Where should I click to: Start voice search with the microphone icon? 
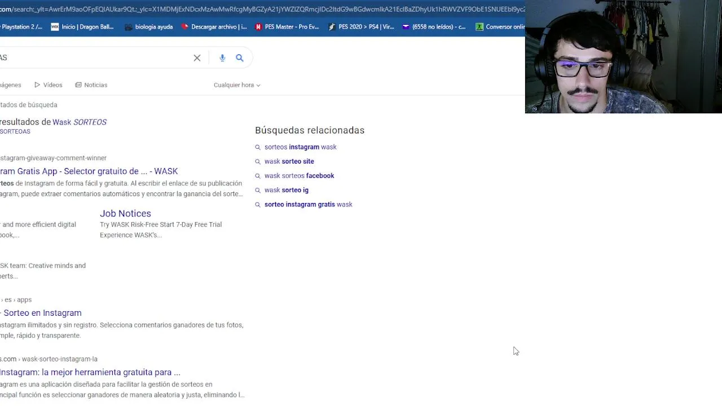[x=222, y=58]
